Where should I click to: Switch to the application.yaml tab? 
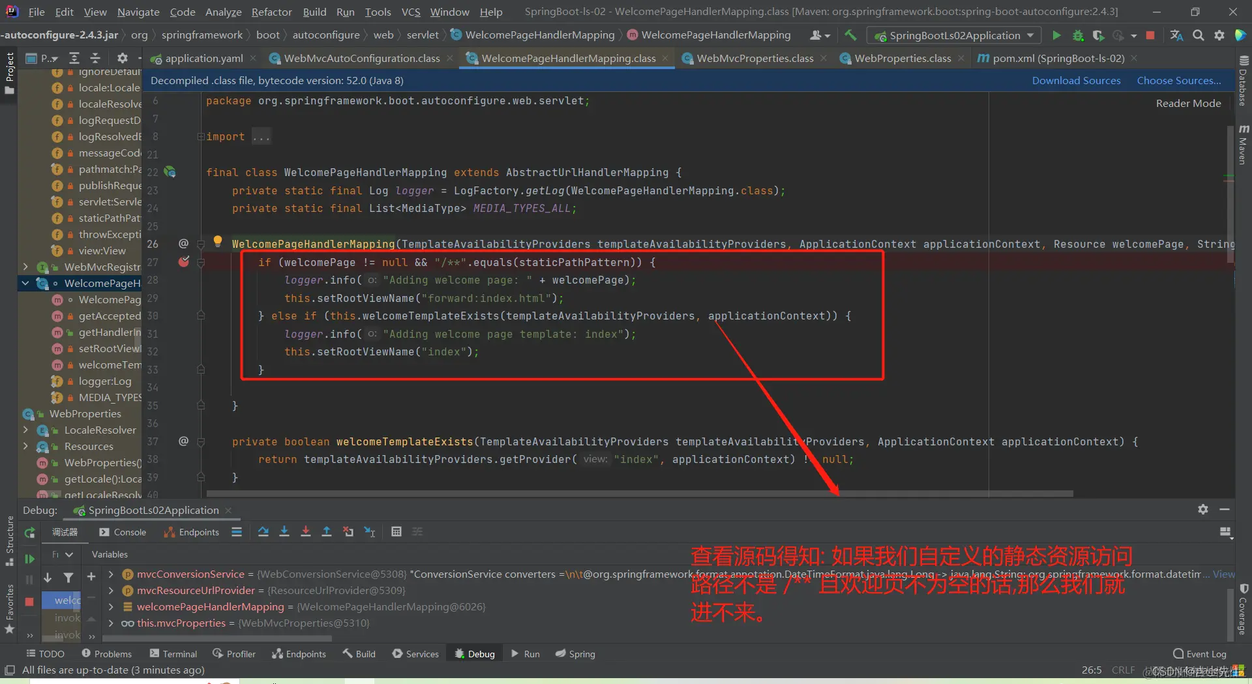203,58
